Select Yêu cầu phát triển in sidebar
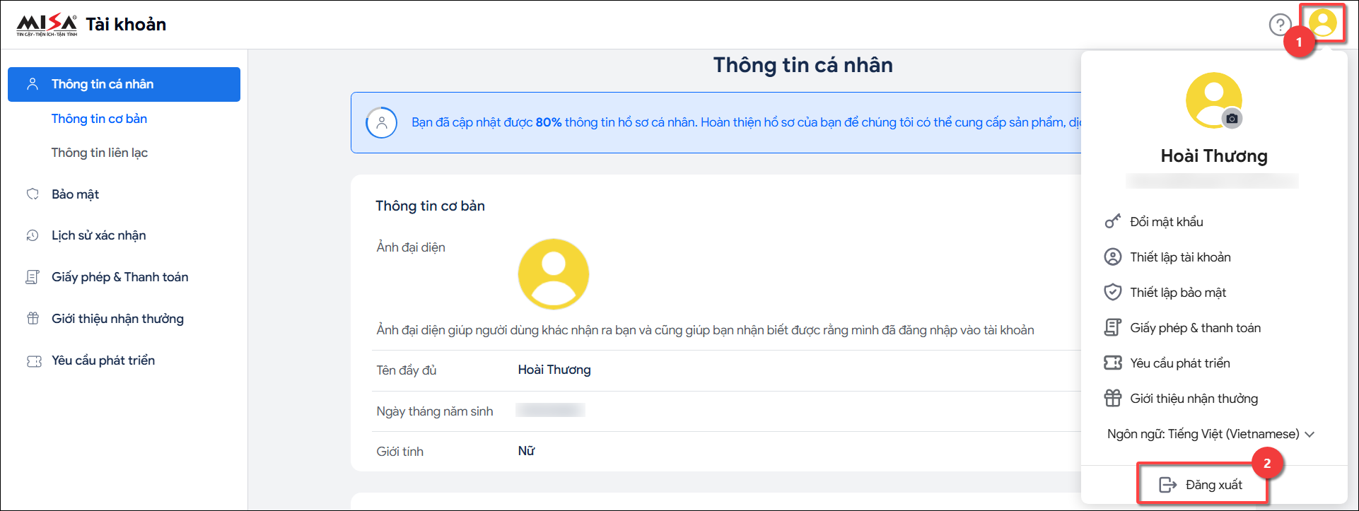 (x=103, y=360)
